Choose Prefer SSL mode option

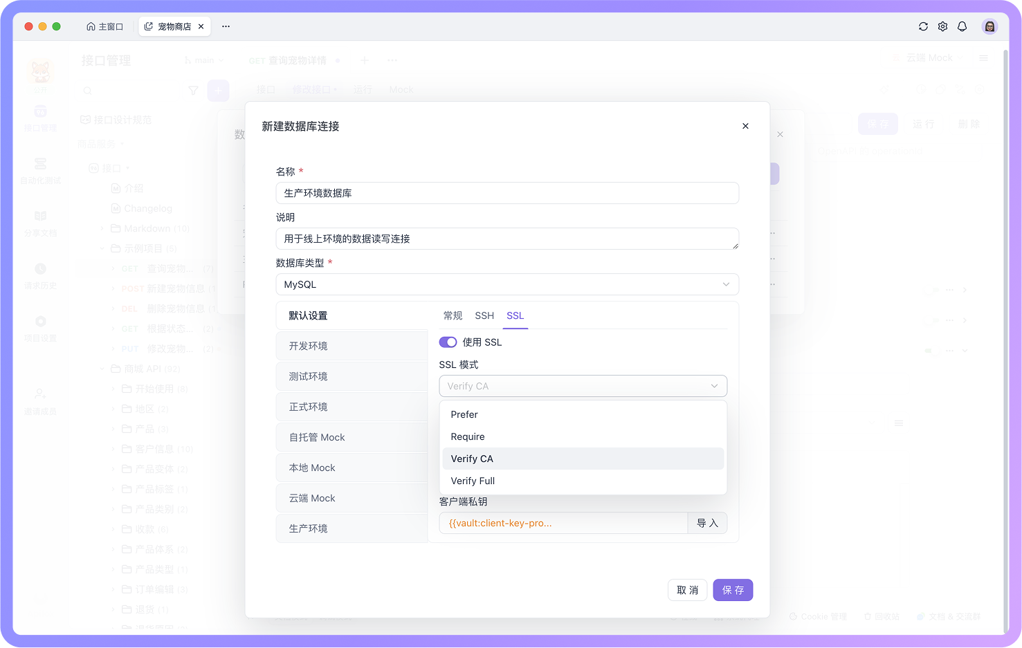coord(583,414)
